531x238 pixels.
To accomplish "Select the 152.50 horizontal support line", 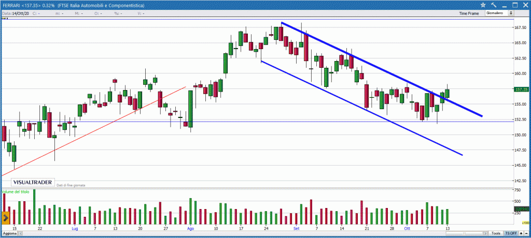I will [x=257, y=122].
